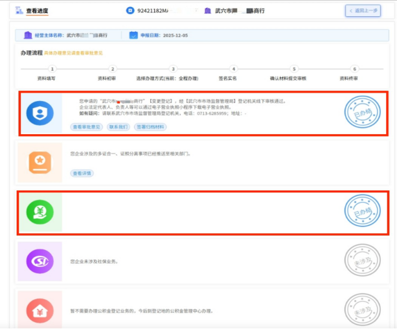Image resolution: width=397 pixels, height=329 pixels.
Task: Click the 资料填写 step label
Action: point(47,78)
